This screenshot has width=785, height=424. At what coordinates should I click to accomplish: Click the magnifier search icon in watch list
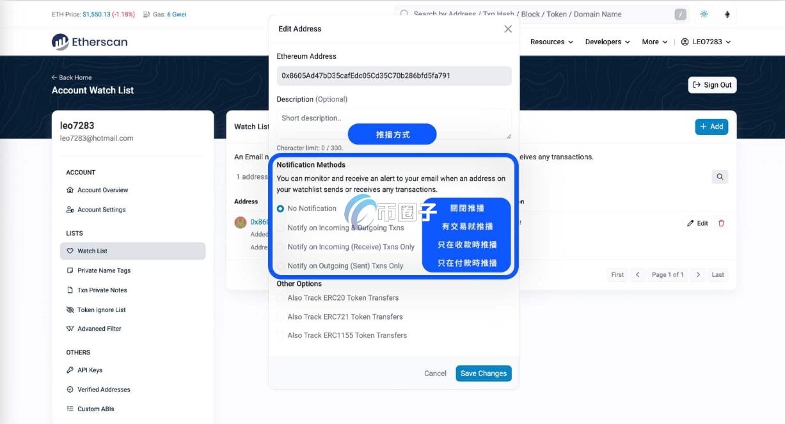click(x=720, y=177)
